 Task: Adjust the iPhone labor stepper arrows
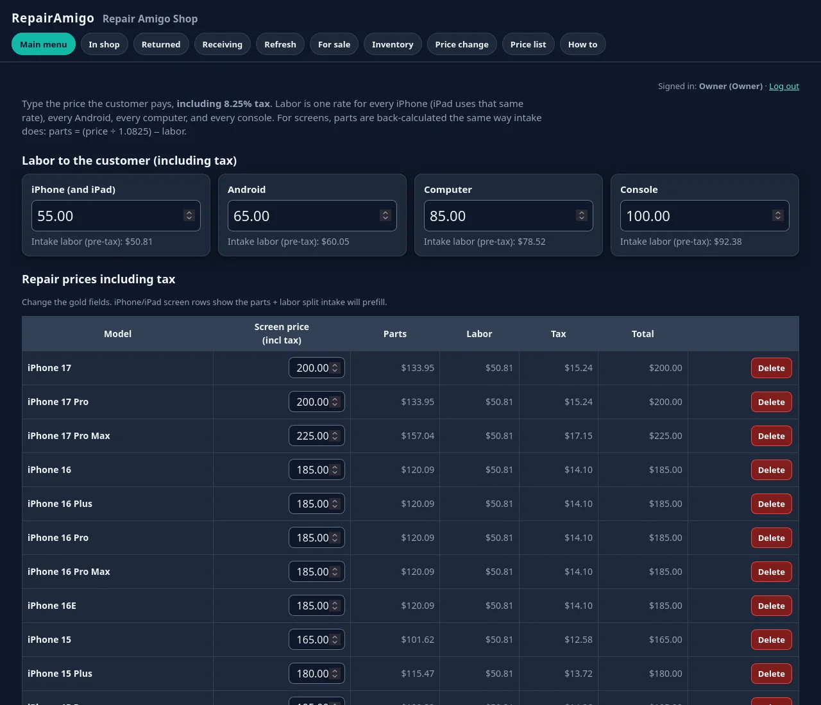coord(189,215)
